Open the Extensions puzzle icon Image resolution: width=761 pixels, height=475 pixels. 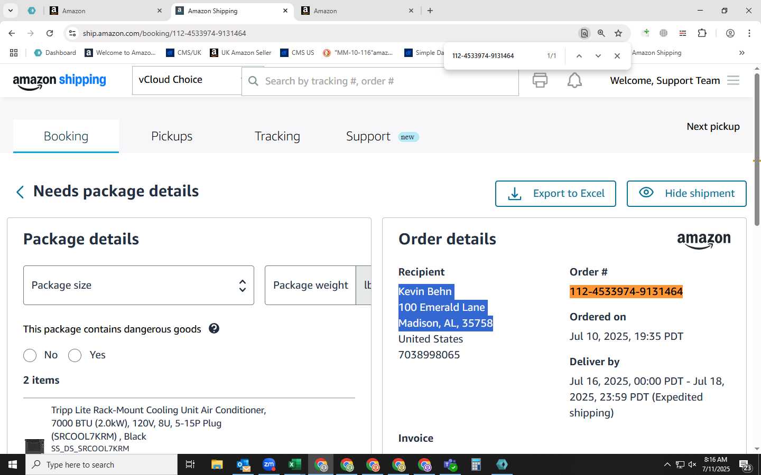coord(702,33)
